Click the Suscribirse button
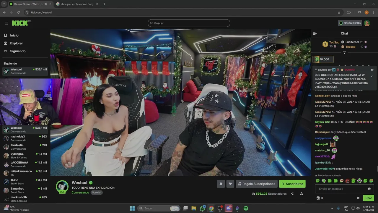378x213 pixels. (x=292, y=184)
